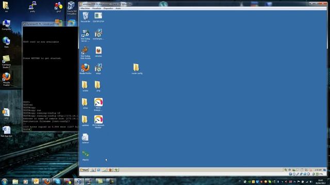
Task: Open the icon right of Recycle Bin
Action: click(x=98, y=17)
